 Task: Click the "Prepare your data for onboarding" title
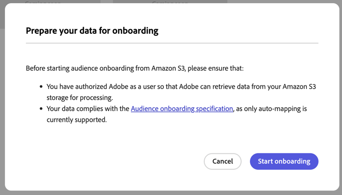click(92, 31)
